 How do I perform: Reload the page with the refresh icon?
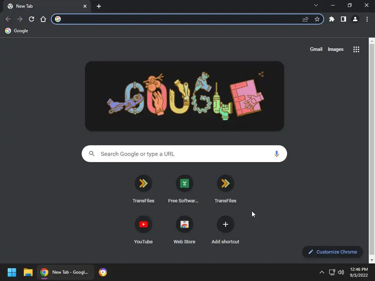(x=31, y=19)
